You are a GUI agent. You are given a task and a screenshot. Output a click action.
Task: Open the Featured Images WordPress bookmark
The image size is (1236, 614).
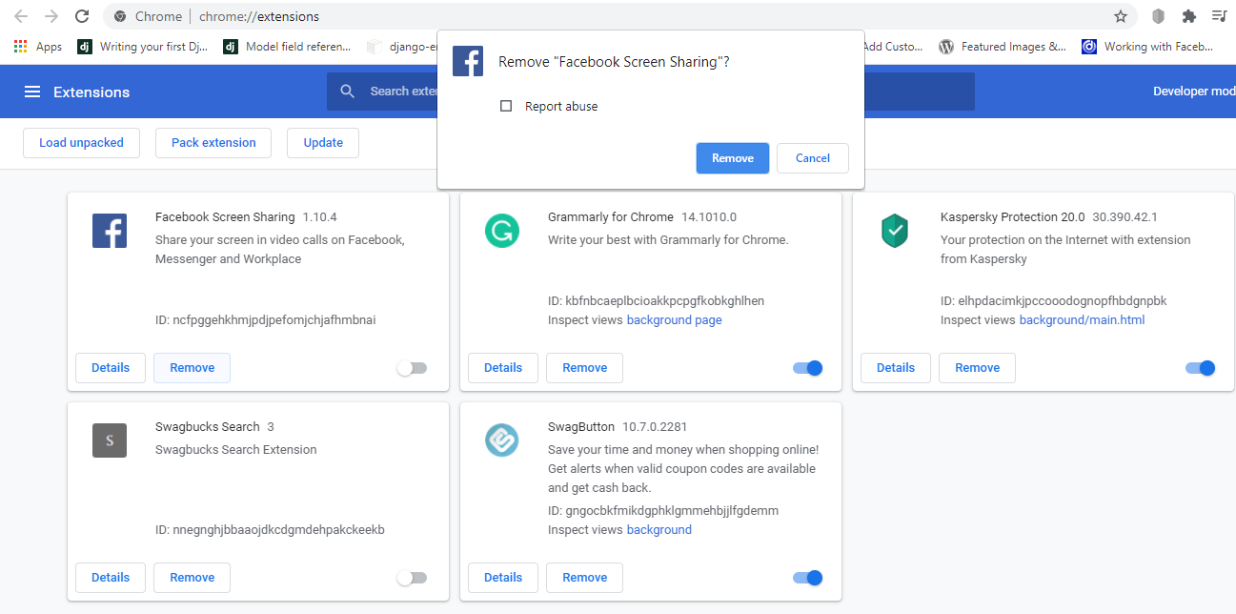coord(1003,47)
